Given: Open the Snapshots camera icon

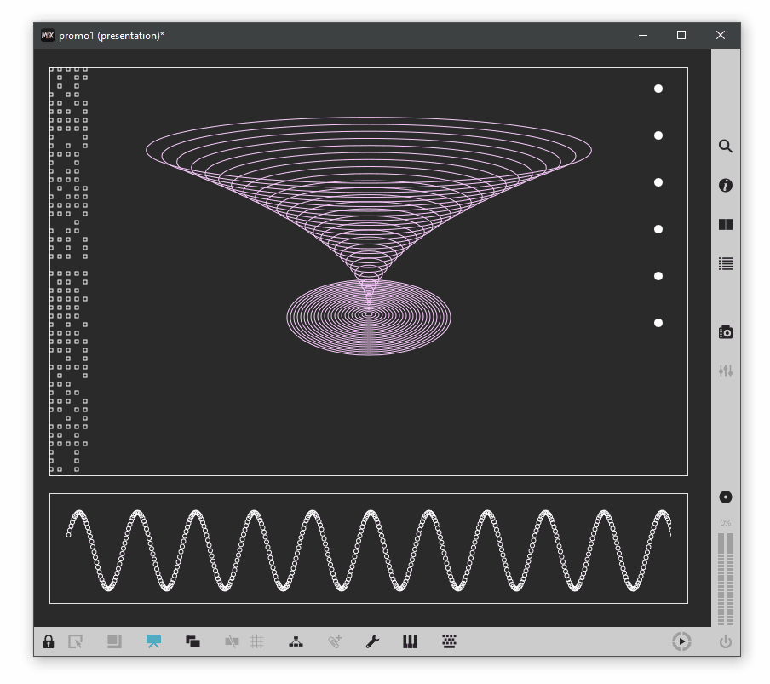Looking at the screenshot, I should coord(725,332).
